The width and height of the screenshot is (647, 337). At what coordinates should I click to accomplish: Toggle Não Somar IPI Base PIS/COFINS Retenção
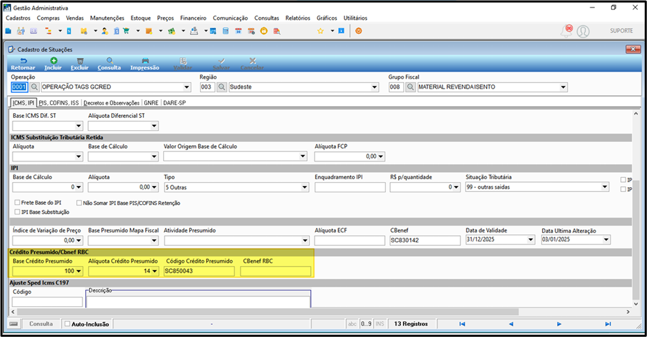click(79, 203)
